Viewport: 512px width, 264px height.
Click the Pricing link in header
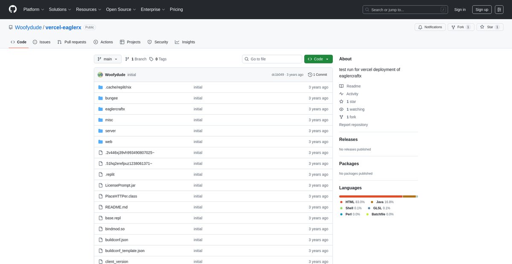pyautogui.click(x=176, y=9)
